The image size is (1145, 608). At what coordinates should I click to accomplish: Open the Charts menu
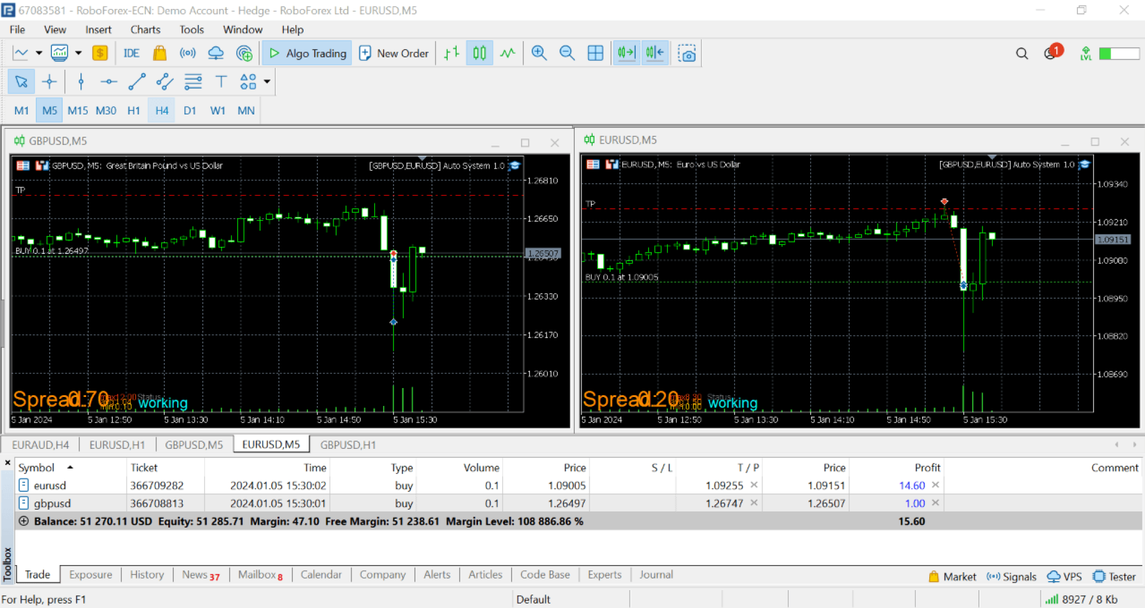pos(145,30)
